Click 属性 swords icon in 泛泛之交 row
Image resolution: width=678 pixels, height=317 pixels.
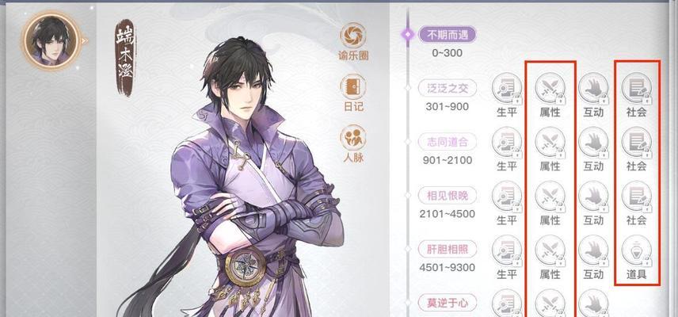(x=550, y=88)
